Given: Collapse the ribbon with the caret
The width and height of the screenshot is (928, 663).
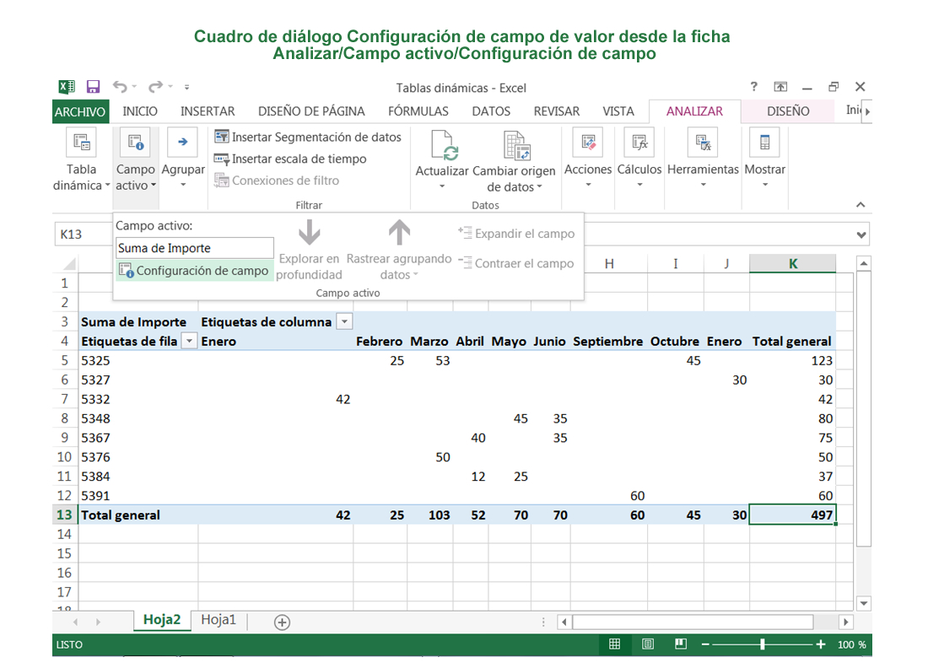Looking at the screenshot, I should pyautogui.click(x=861, y=205).
